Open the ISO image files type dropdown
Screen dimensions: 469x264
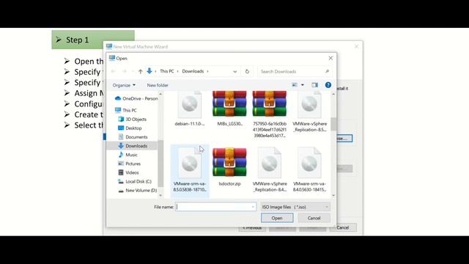click(295, 207)
